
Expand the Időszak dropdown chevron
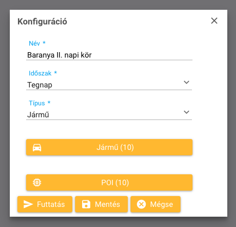click(x=187, y=83)
